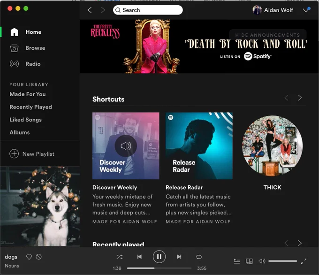This screenshot has width=319, height=275.
Task: Show next Shortcuts with right chevron
Action: [300, 98]
